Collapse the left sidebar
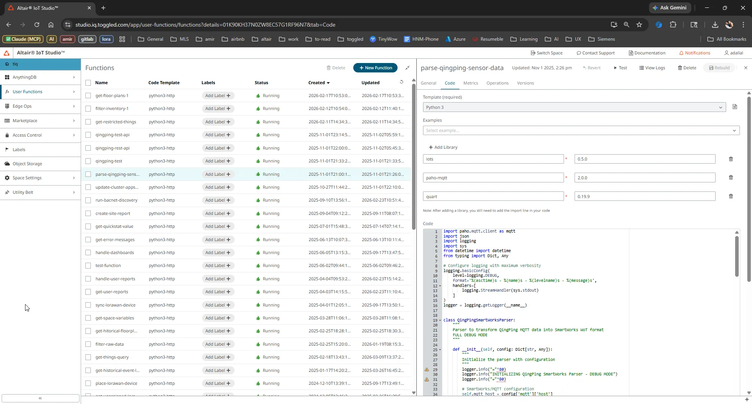752x404 pixels. tap(40, 398)
